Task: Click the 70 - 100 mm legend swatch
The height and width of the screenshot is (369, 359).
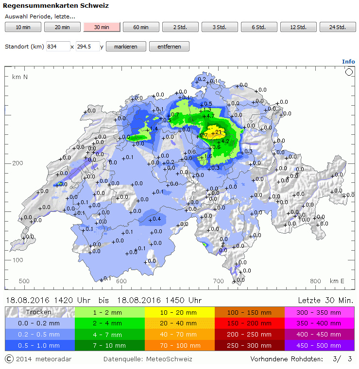Action: (180, 345)
